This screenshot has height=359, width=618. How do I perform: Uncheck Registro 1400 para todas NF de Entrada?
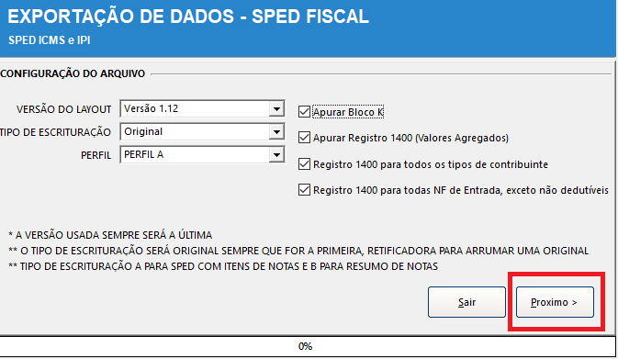(x=304, y=190)
